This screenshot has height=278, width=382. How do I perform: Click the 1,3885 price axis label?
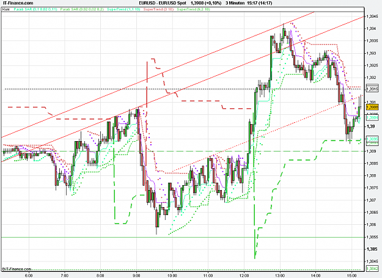click(x=372, y=163)
